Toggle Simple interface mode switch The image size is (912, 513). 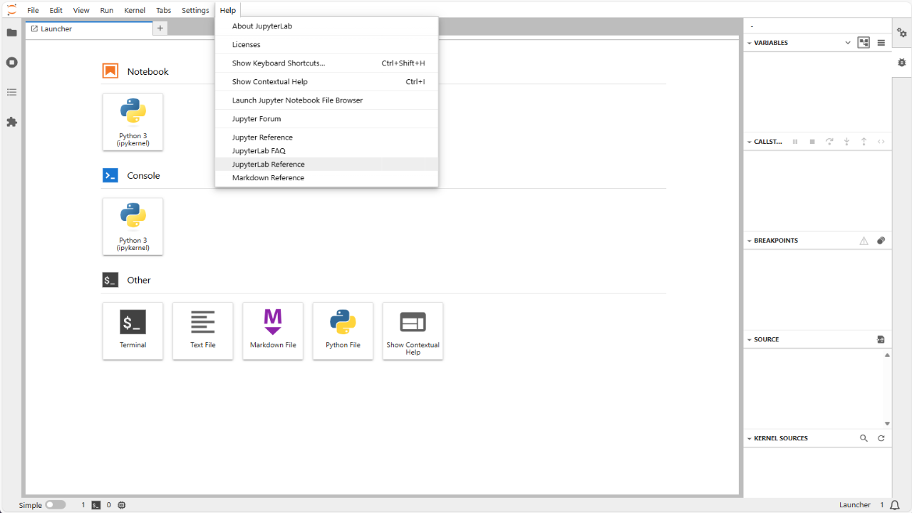pos(56,505)
